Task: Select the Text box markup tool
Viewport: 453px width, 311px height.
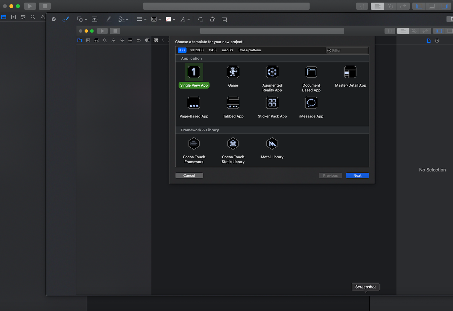Action: click(95, 19)
